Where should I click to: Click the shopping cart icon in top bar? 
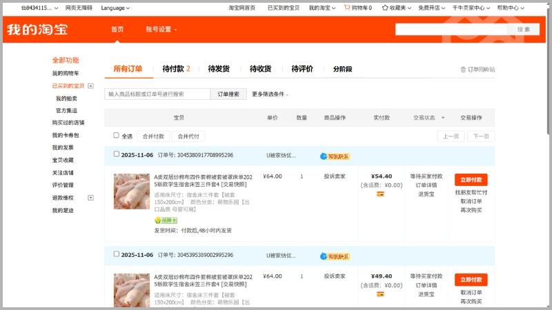(x=347, y=8)
